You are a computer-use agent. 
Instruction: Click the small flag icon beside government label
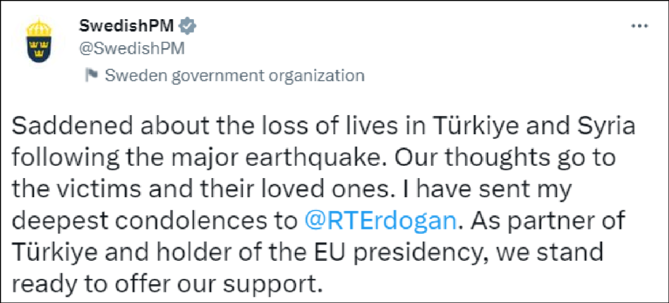pyautogui.click(x=91, y=75)
